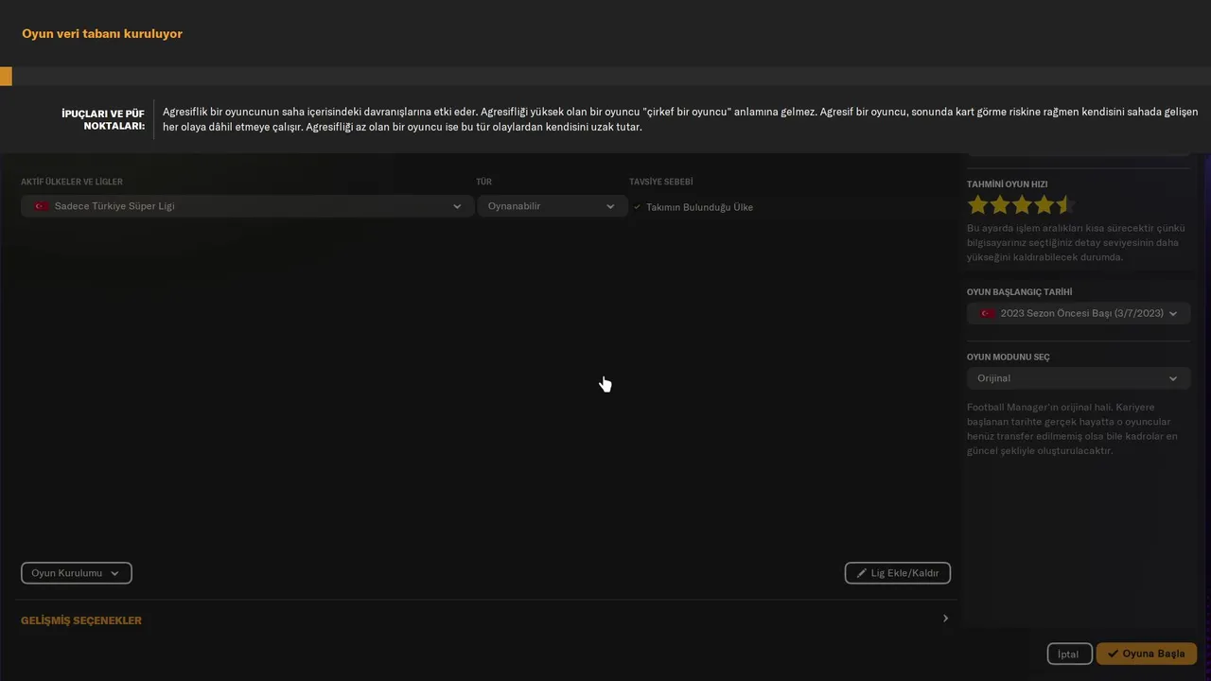Image resolution: width=1211 pixels, height=681 pixels.
Task: Click the pencil icon on Lig Ekle/Kaldır
Action: click(862, 573)
